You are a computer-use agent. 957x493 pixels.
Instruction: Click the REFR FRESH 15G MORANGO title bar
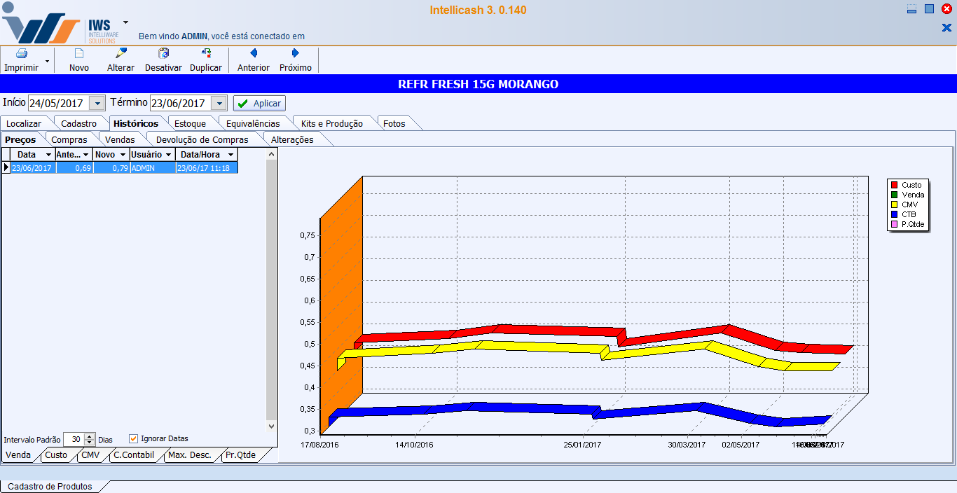click(x=478, y=84)
